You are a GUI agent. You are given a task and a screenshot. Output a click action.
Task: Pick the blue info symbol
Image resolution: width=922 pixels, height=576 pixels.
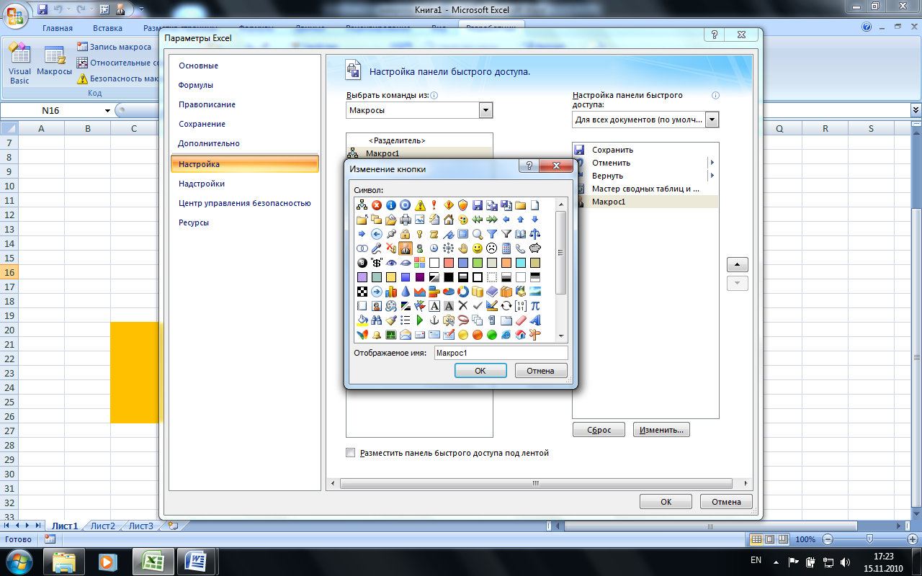[x=390, y=205]
